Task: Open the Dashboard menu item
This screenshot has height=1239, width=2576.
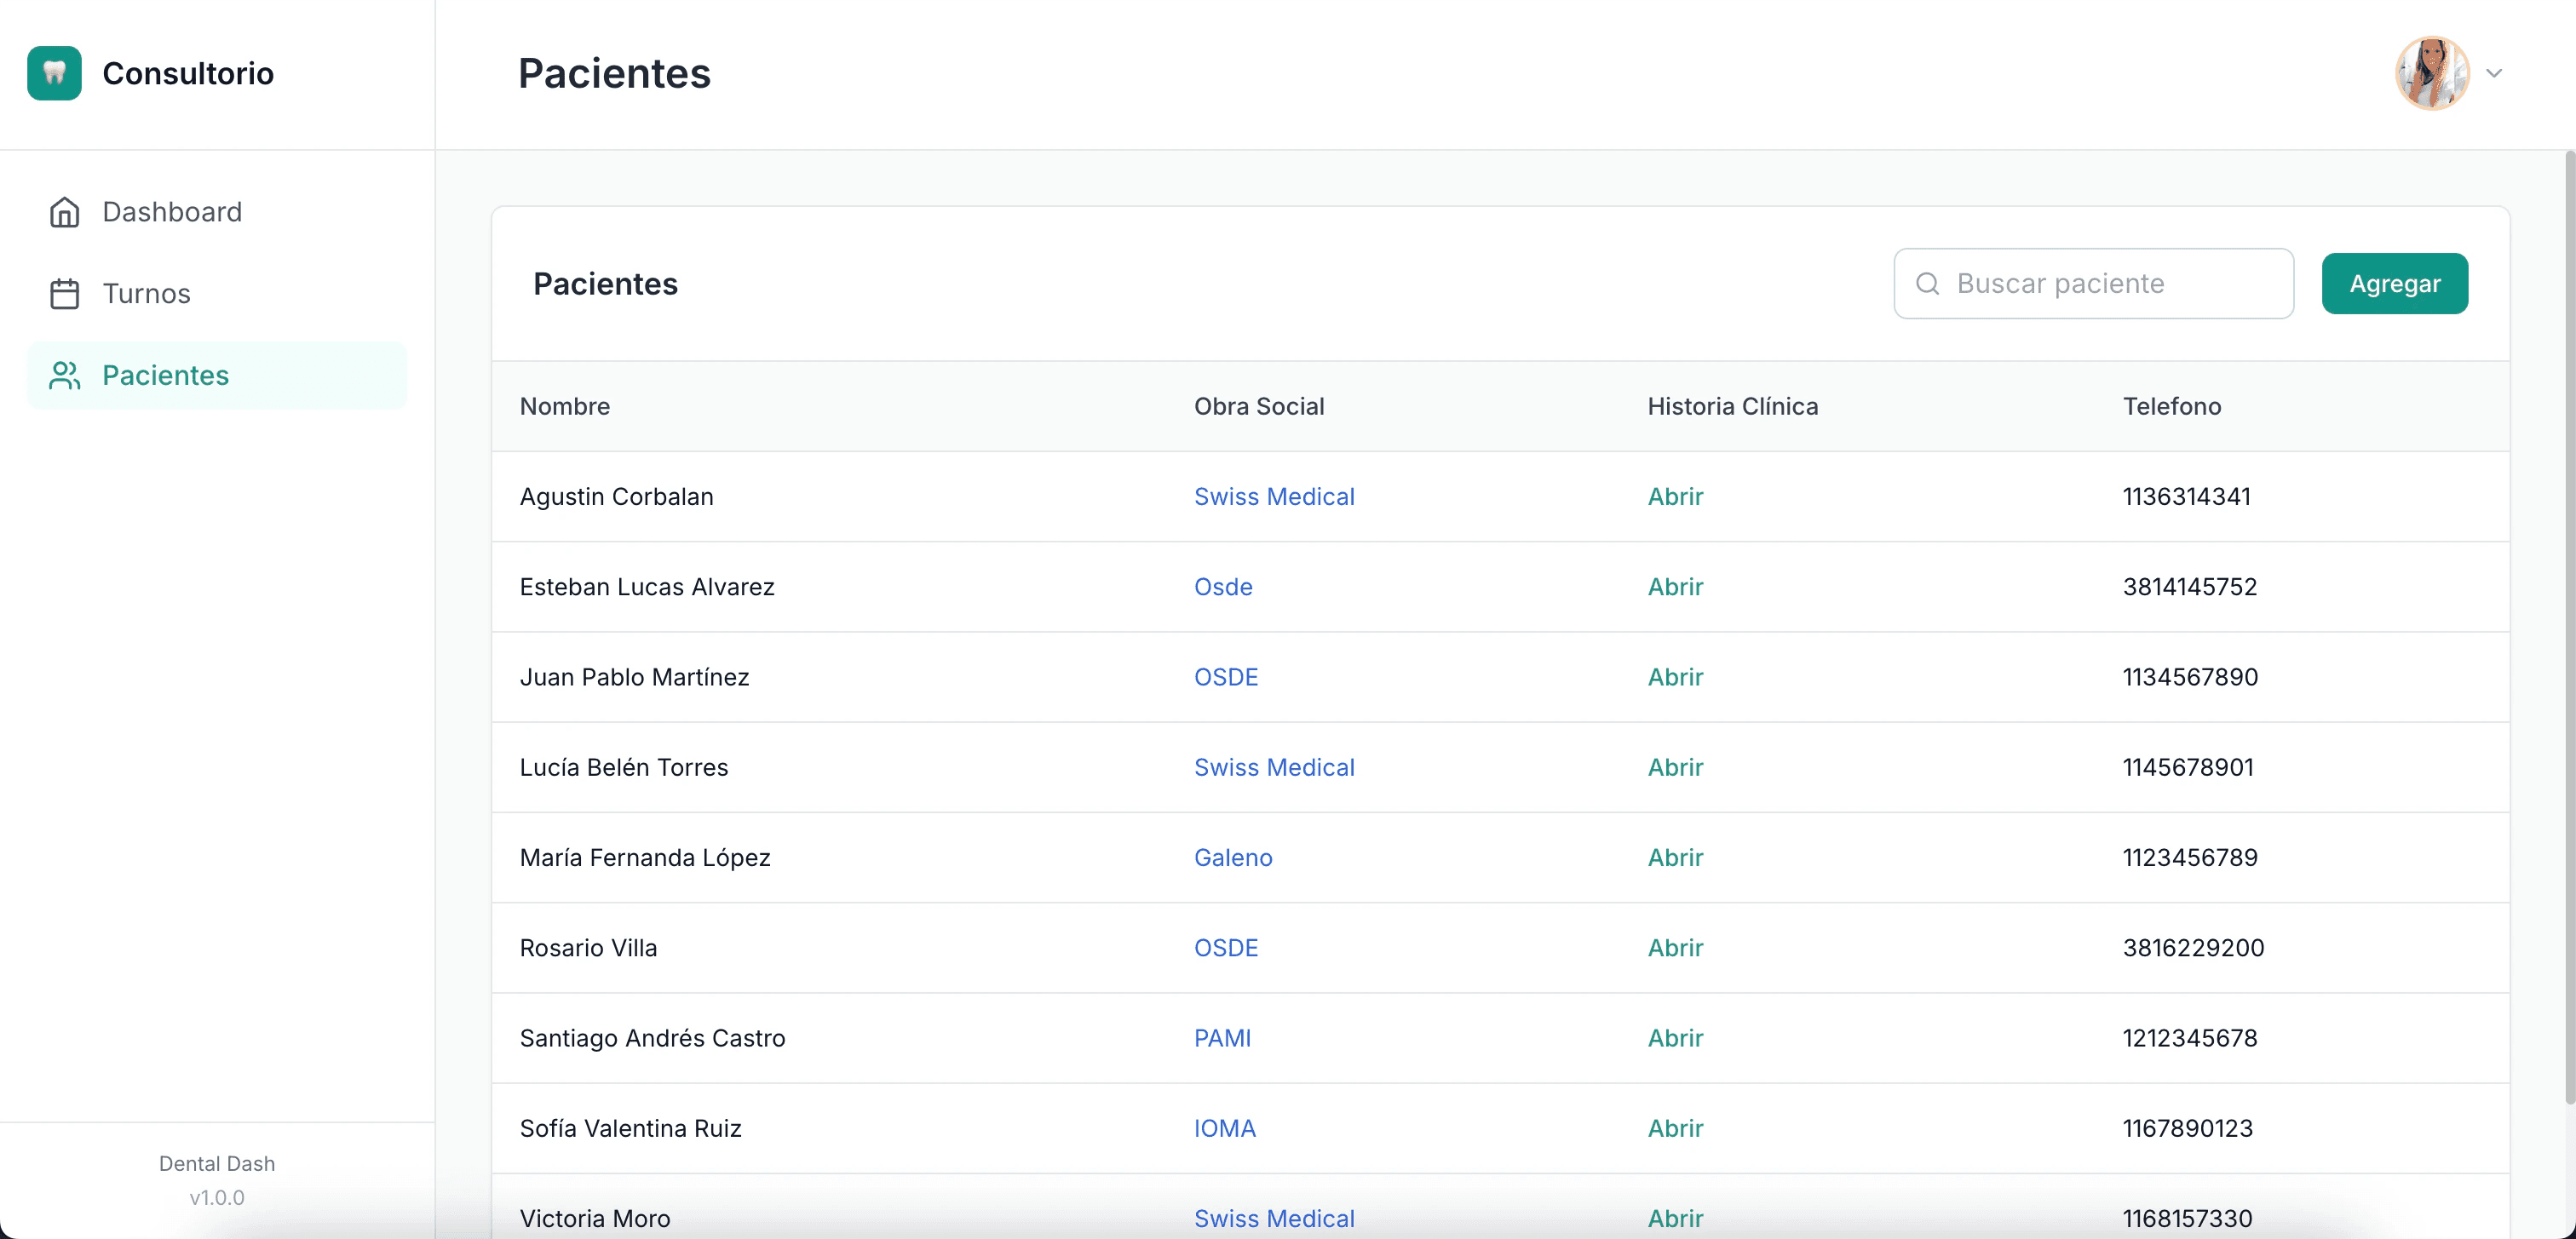Action: tap(172, 212)
